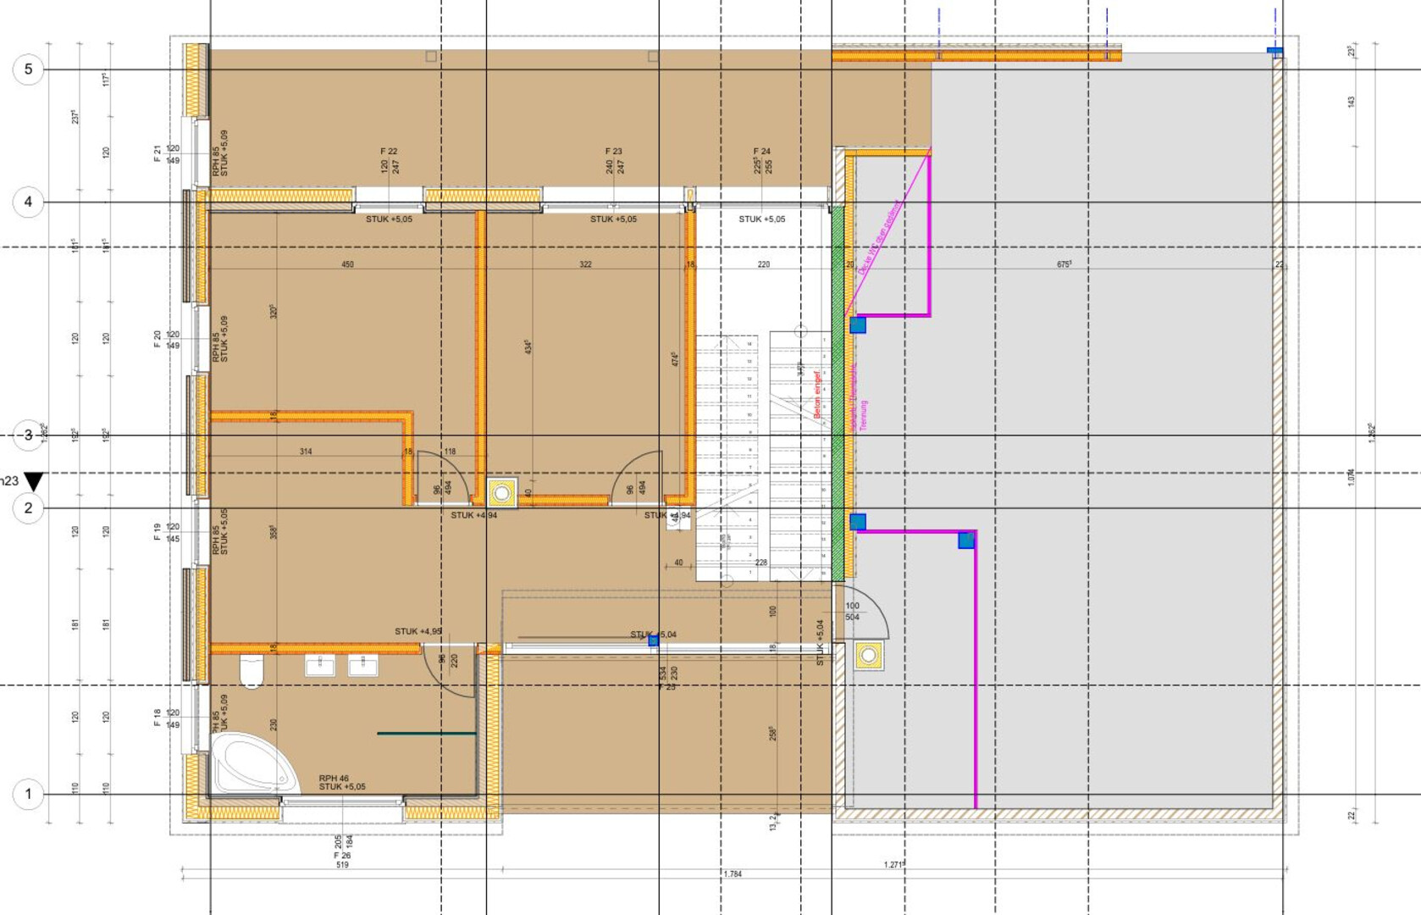The image size is (1421, 915).
Task: Click the green hatched wall strip
Action: (838, 391)
